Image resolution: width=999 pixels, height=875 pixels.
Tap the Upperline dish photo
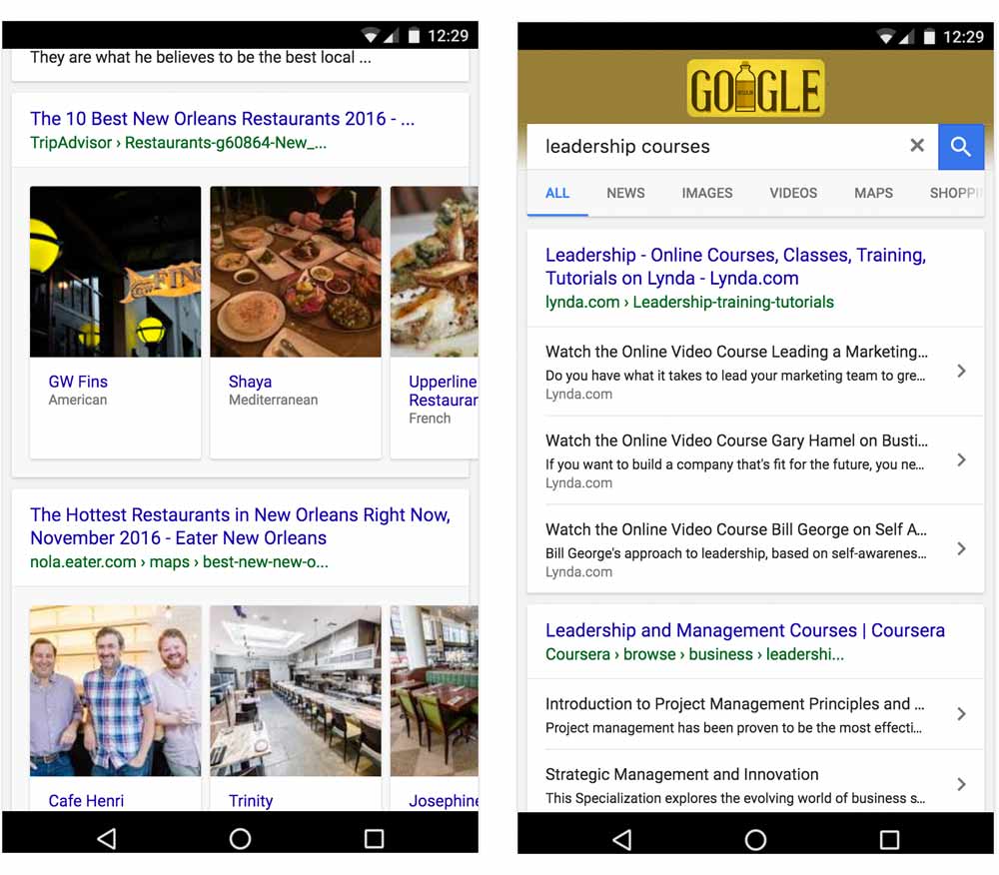(x=435, y=272)
